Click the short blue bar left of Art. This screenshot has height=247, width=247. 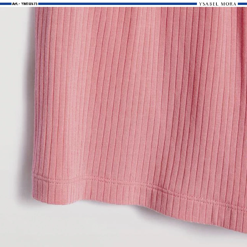[5, 4]
